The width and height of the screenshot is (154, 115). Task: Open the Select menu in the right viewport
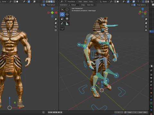coord(85,2)
